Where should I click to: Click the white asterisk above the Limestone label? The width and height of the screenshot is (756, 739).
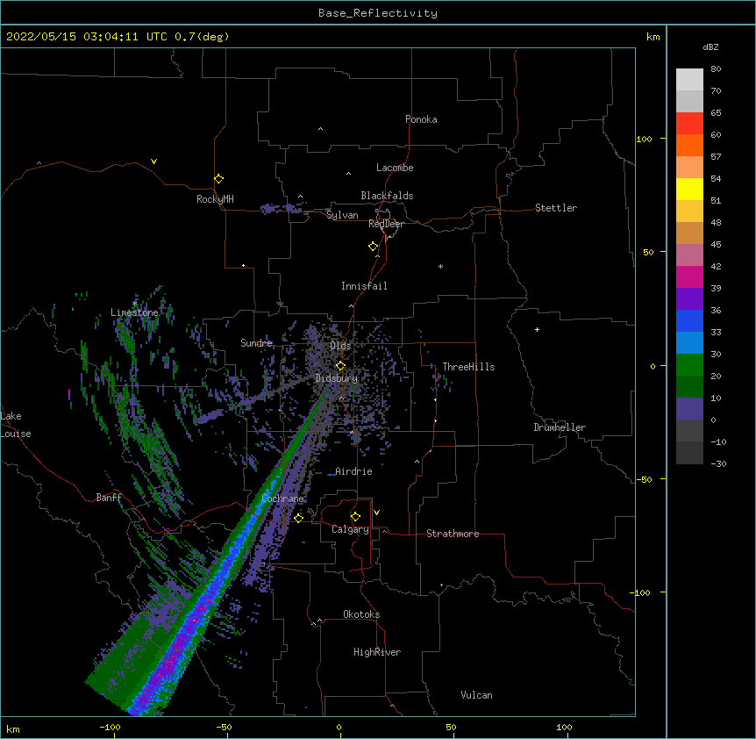(x=134, y=304)
